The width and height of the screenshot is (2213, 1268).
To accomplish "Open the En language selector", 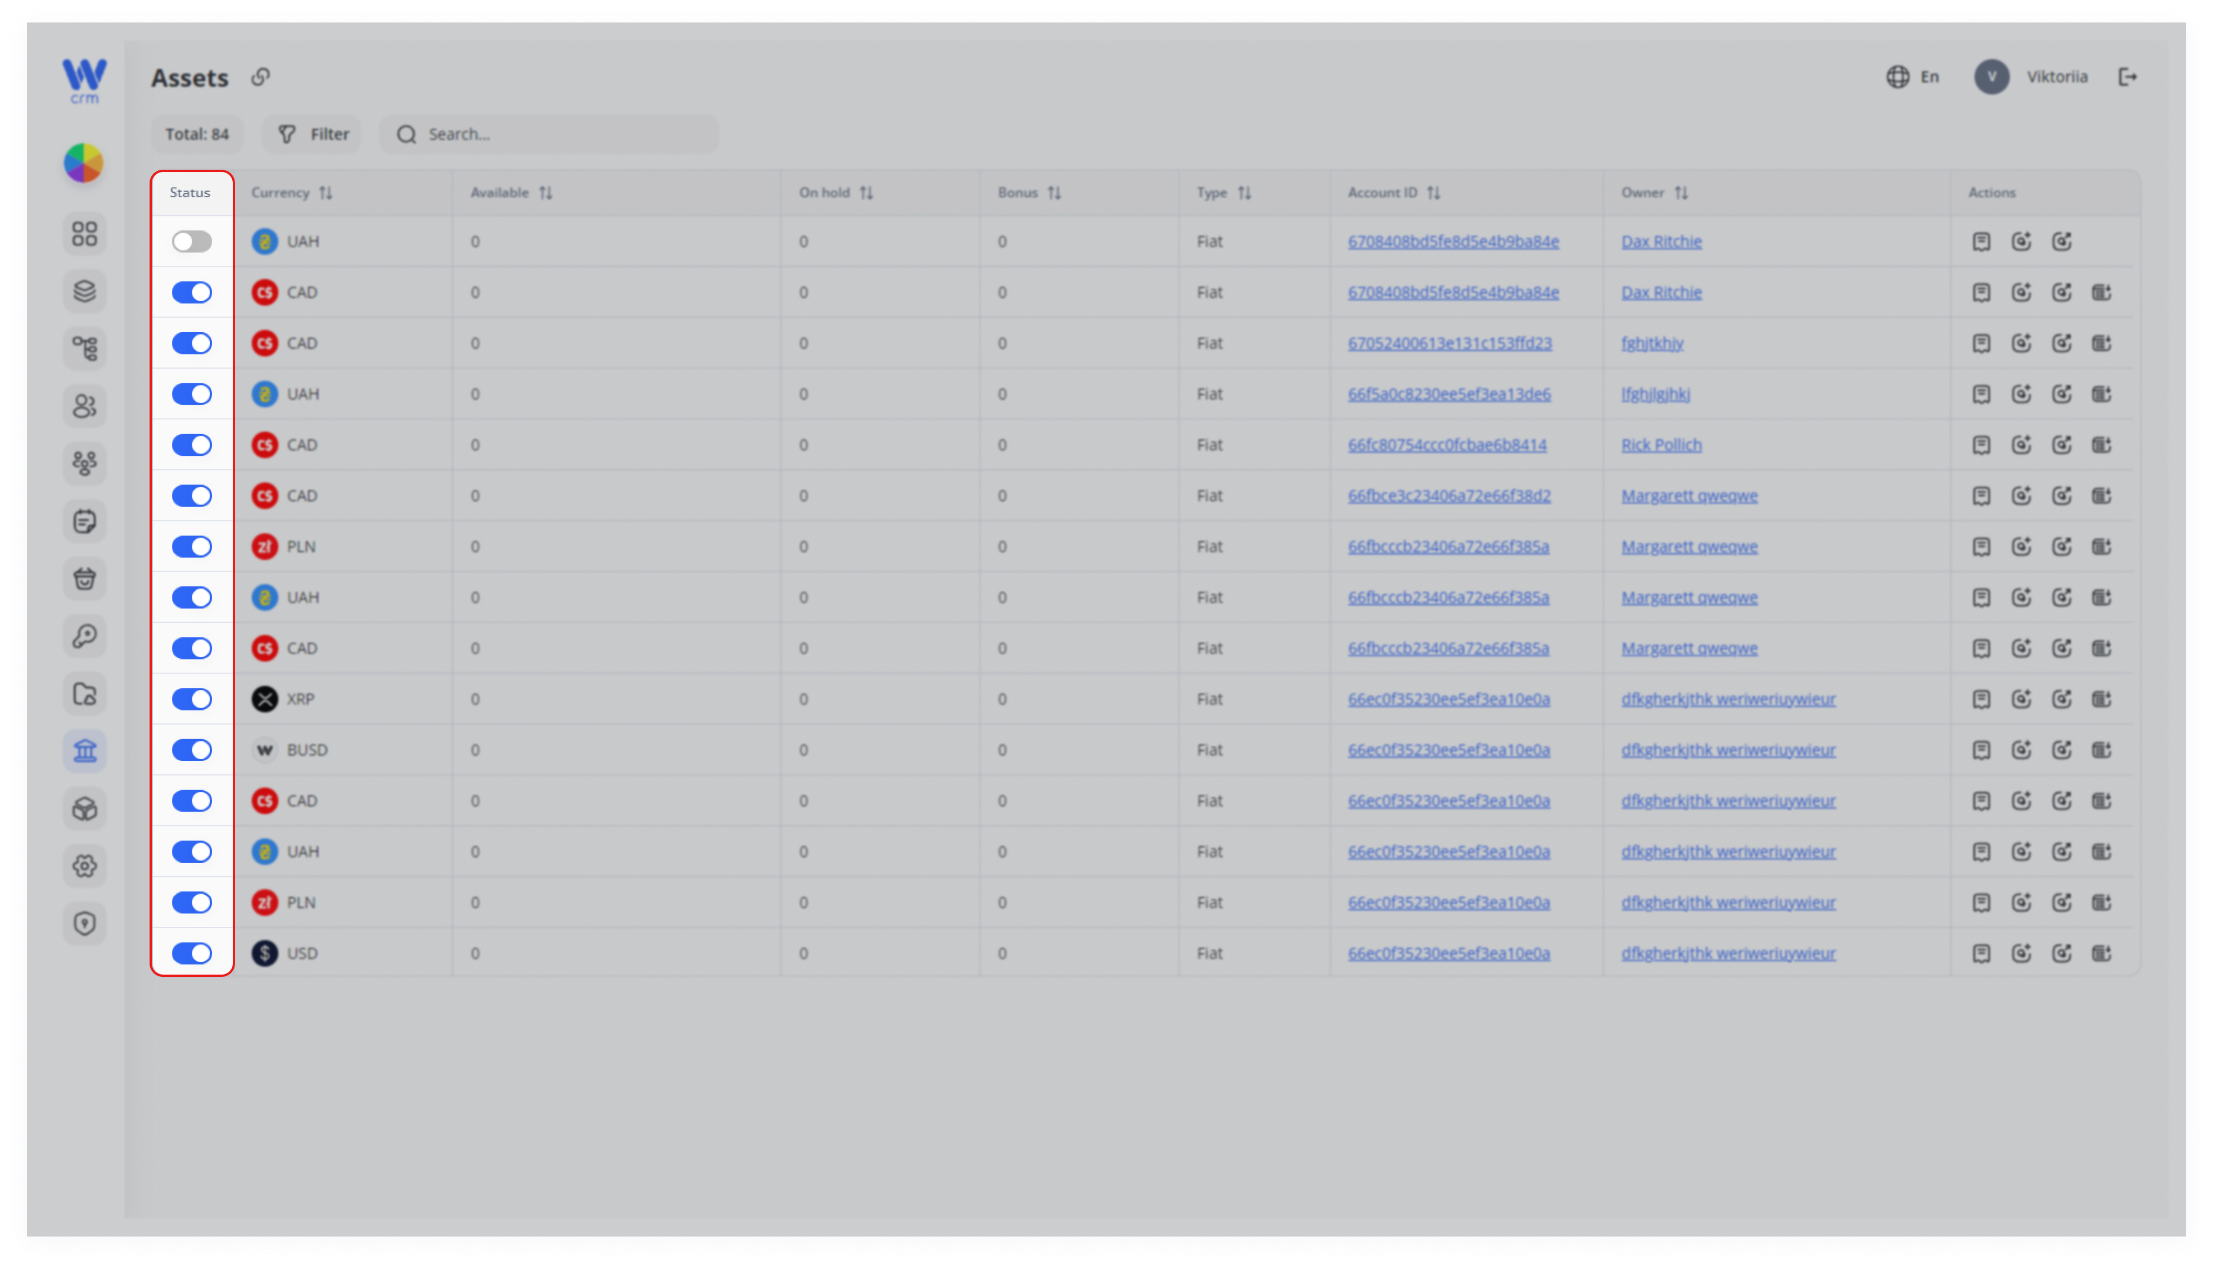I will pyautogui.click(x=1913, y=76).
